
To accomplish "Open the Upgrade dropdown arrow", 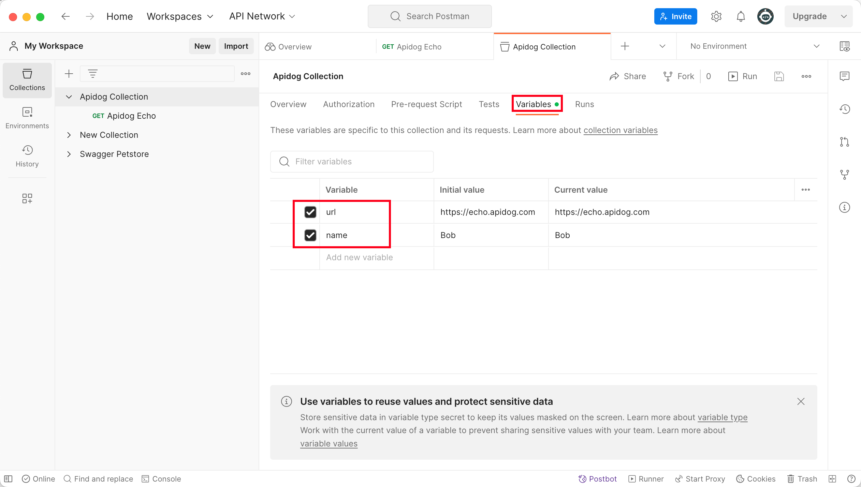I will [844, 16].
